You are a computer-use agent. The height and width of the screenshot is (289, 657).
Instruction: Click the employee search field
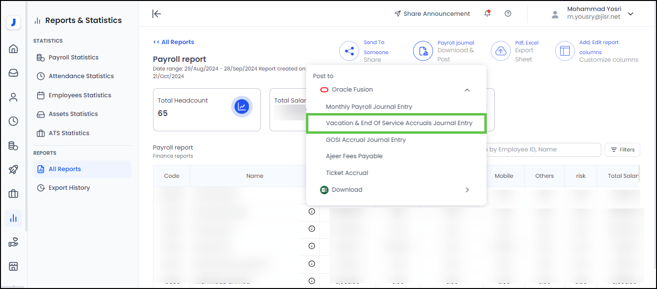pyautogui.click(x=542, y=150)
